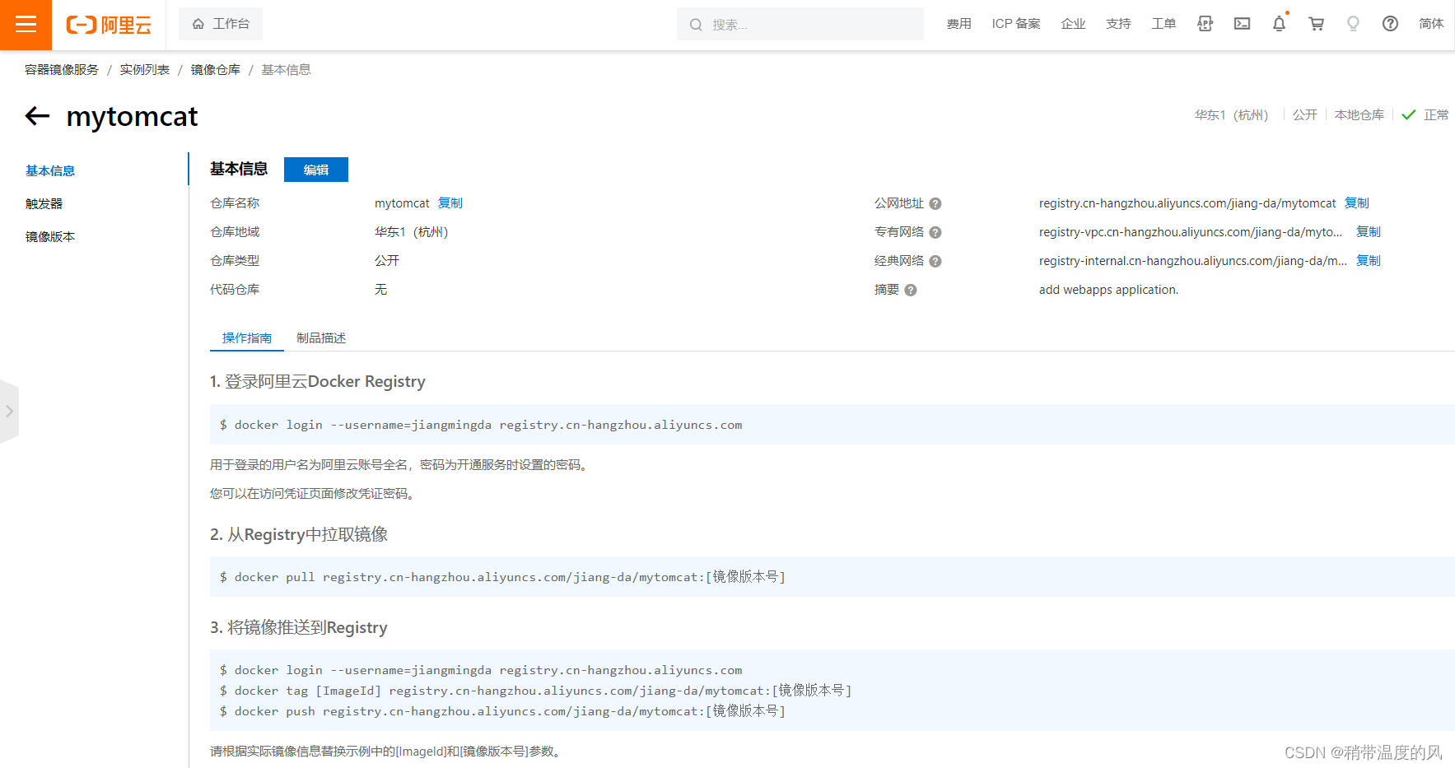Open the help question mark icon
The width and height of the screenshot is (1455, 768).
(x=1390, y=24)
